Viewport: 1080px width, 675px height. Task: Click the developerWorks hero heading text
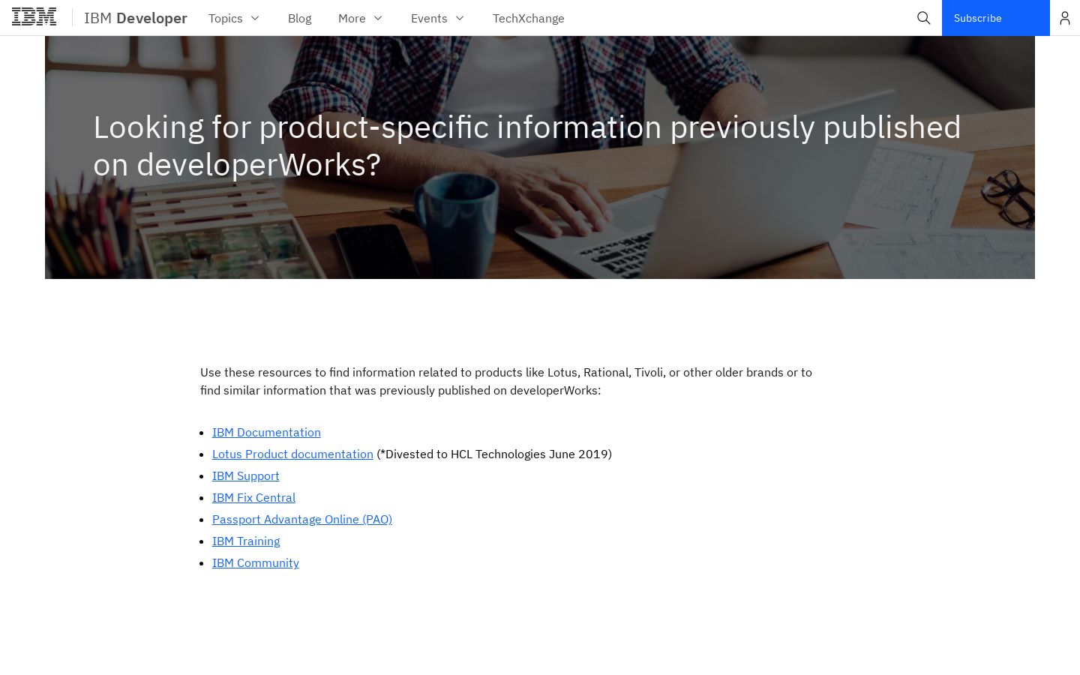(527, 145)
